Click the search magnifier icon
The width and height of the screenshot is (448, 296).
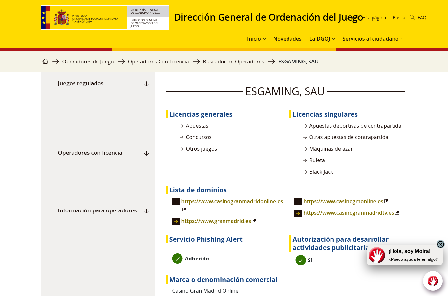click(x=412, y=17)
